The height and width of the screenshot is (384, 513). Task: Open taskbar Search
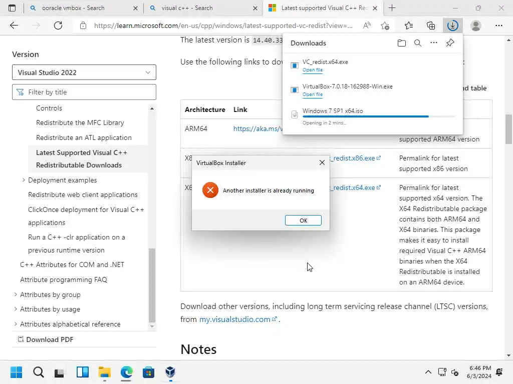pyautogui.click(x=38, y=372)
